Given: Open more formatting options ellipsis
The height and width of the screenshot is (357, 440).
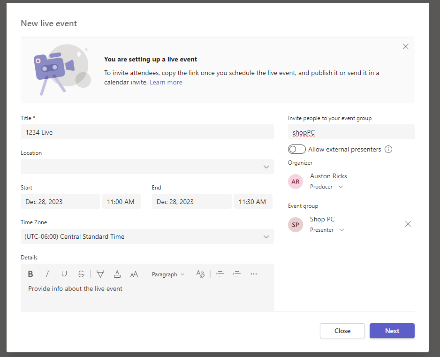Looking at the screenshot, I should [254, 274].
